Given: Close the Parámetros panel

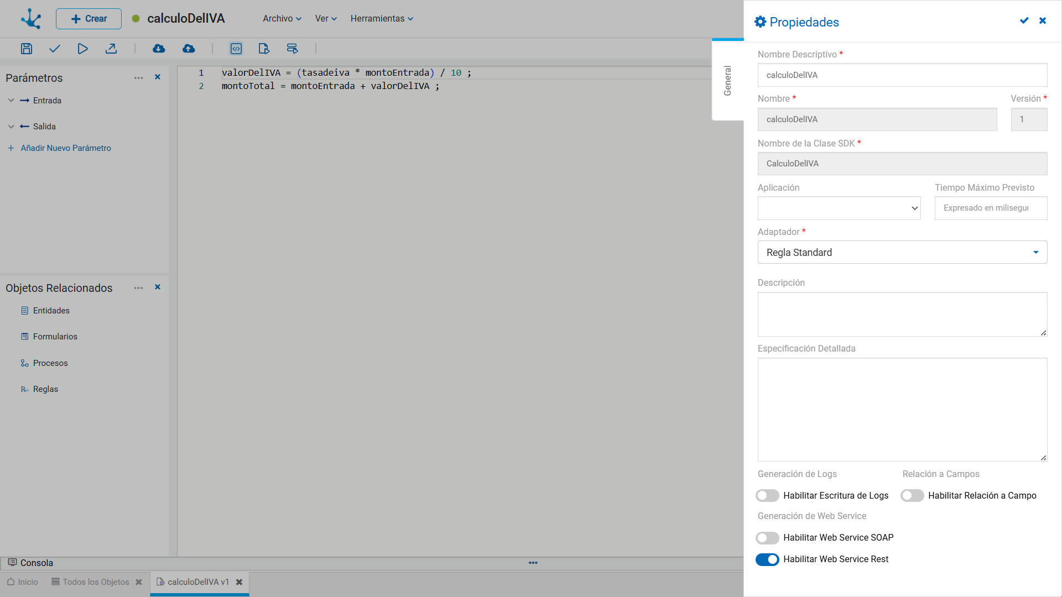Looking at the screenshot, I should click(158, 77).
